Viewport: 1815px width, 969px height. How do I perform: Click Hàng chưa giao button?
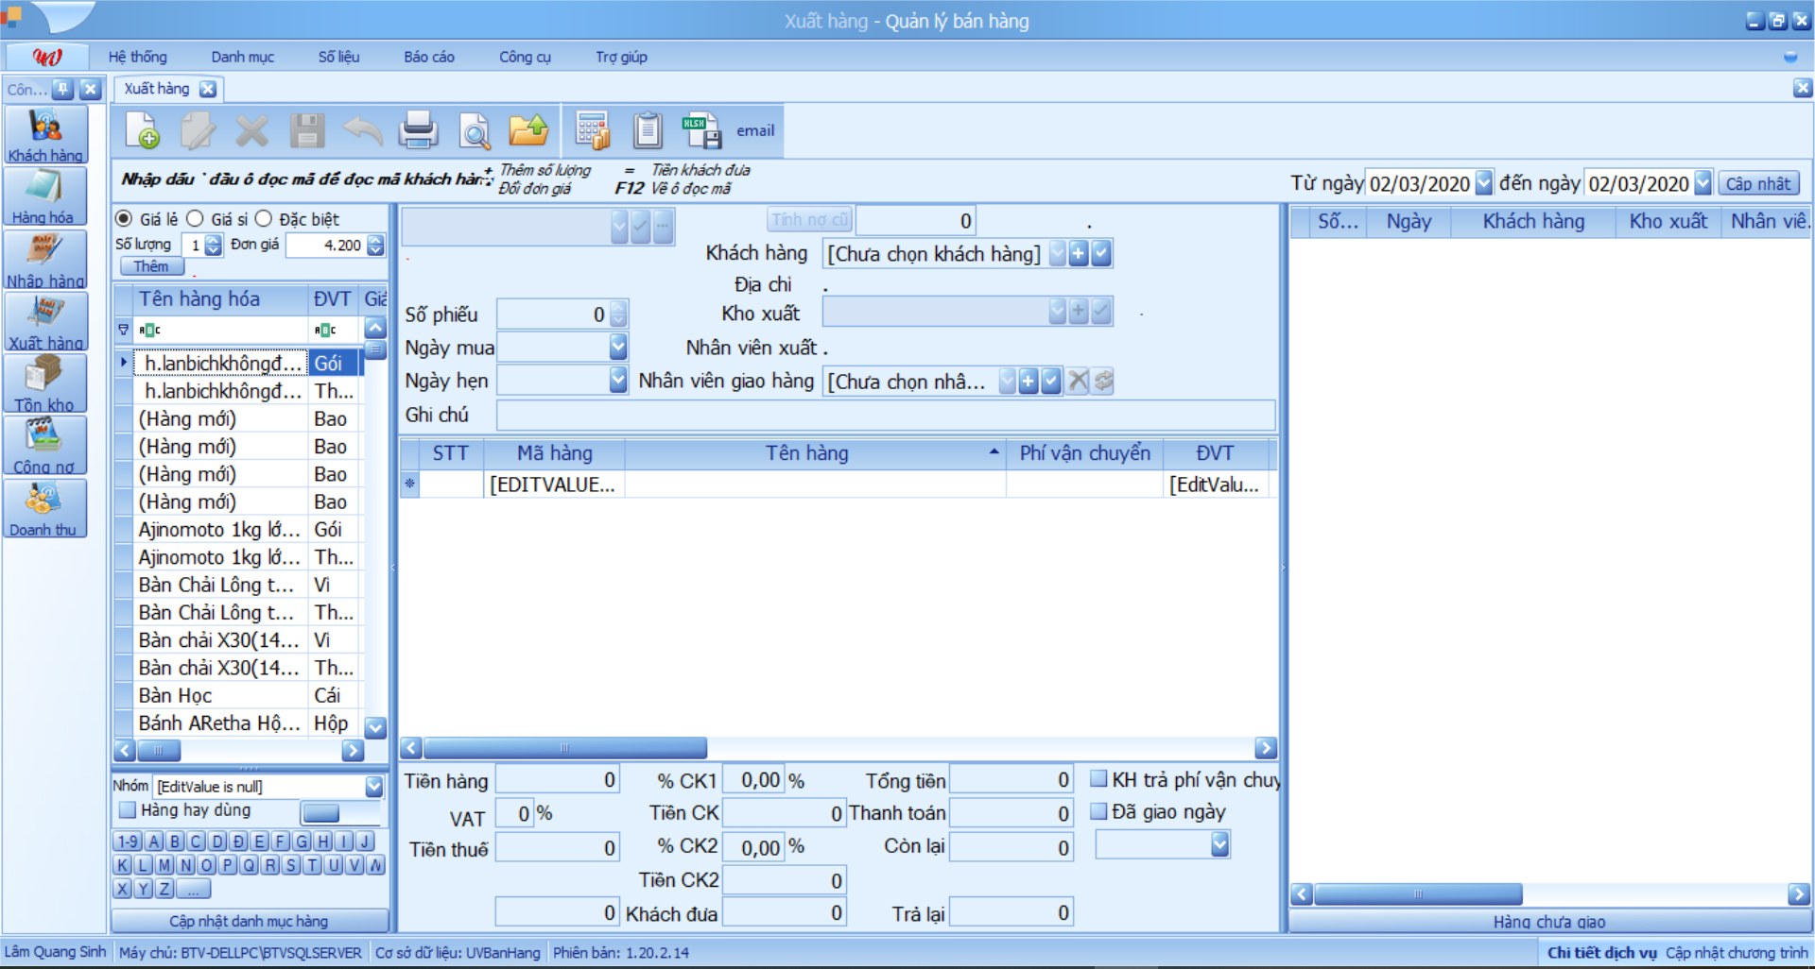coord(1549,921)
